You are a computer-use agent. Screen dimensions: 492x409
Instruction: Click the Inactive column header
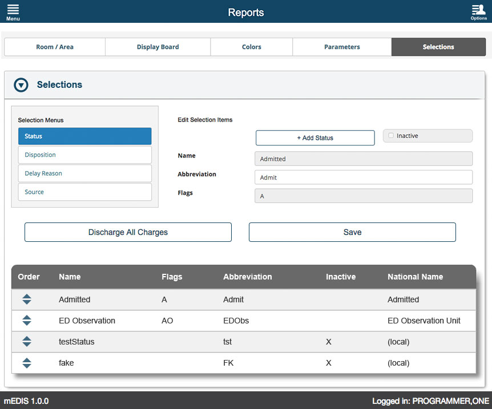[341, 277]
